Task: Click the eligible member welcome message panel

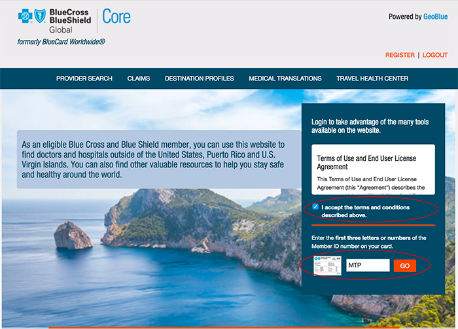Action: pos(151,160)
